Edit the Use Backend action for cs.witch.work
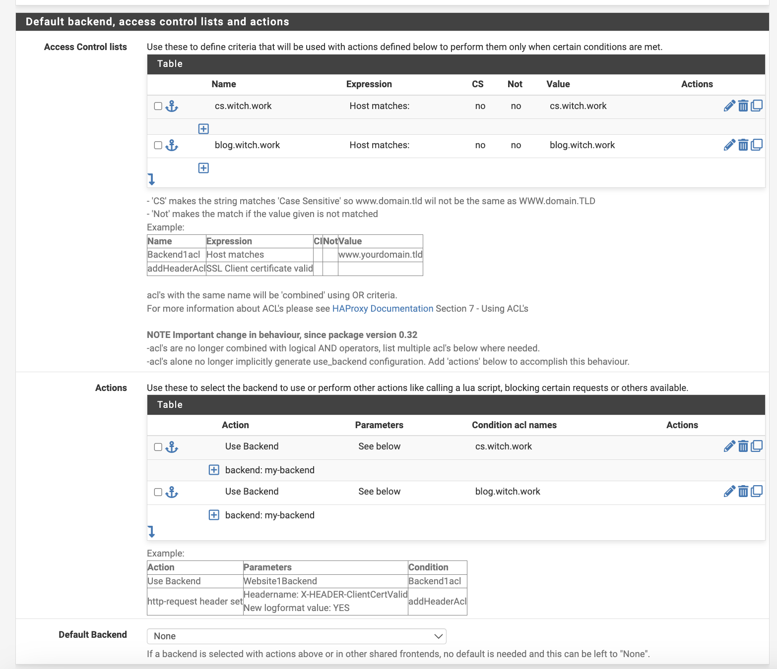777x669 pixels. 729,446
